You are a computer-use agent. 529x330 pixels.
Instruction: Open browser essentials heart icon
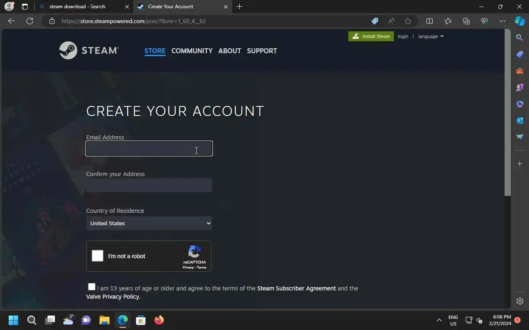click(484, 21)
